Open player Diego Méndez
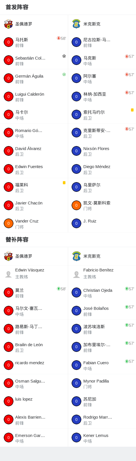 102,169
